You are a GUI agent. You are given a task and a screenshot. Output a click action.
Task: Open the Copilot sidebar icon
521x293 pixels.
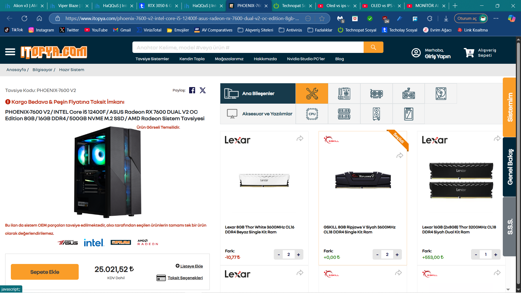512,18
